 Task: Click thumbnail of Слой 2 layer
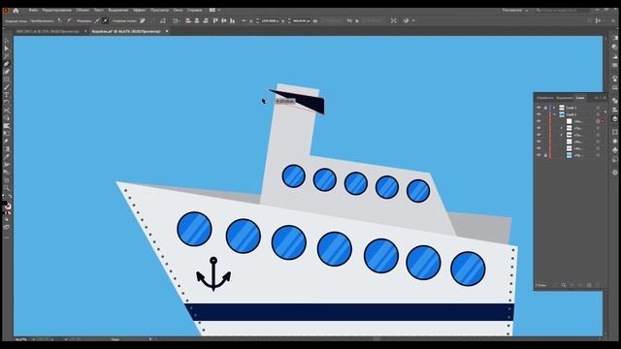point(562,114)
